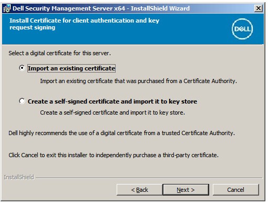This screenshot has height=205, width=268.
Task: Click the installer icon in the title bar
Action: tap(7, 8)
